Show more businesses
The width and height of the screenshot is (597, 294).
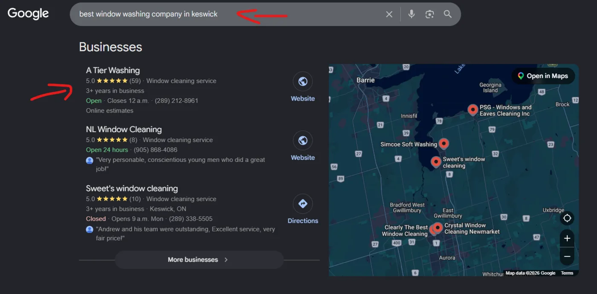coord(199,259)
